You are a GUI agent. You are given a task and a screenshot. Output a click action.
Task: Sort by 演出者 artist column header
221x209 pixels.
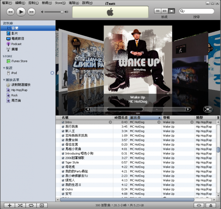click(145, 118)
